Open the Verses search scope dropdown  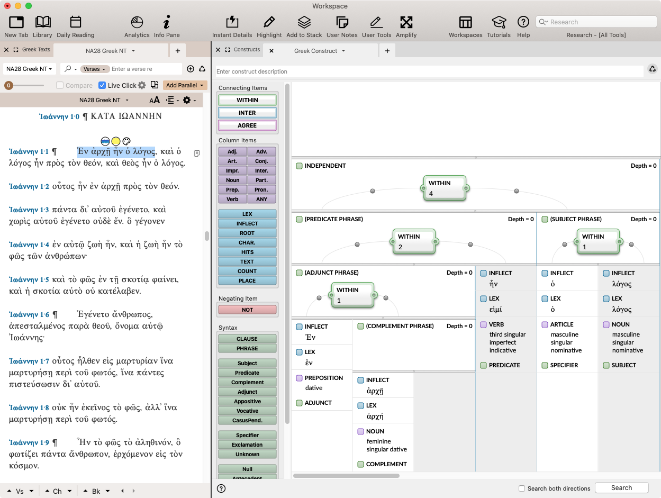[x=96, y=69]
